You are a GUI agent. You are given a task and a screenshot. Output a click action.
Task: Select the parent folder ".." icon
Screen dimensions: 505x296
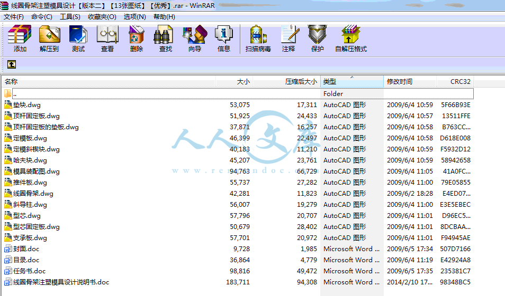(x=8, y=94)
